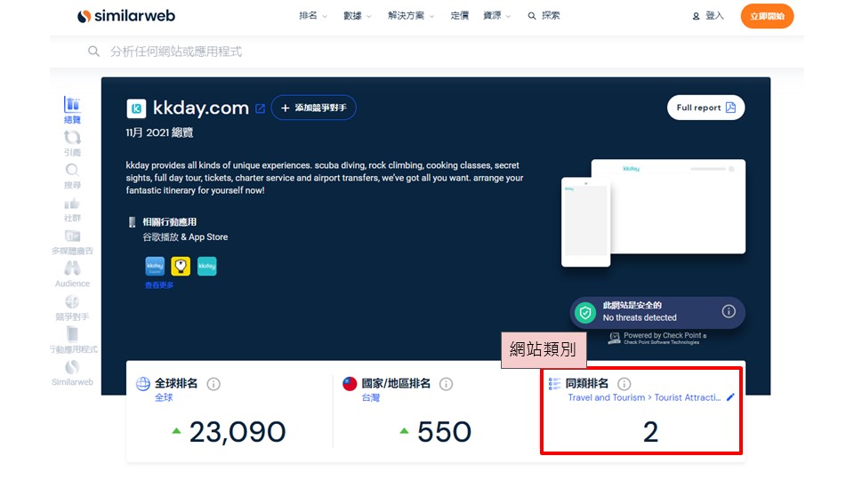Click the orange 立即開始 button
This screenshot has height=480, width=854.
pyautogui.click(x=767, y=16)
